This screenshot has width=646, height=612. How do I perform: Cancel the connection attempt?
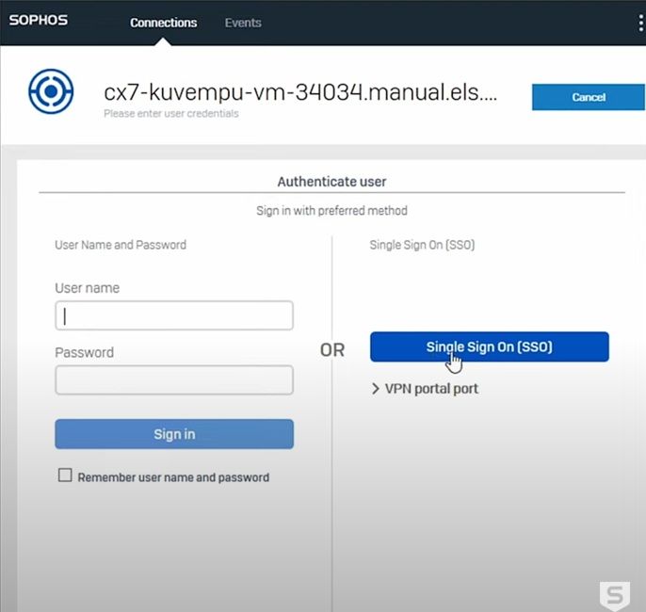point(589,97)
